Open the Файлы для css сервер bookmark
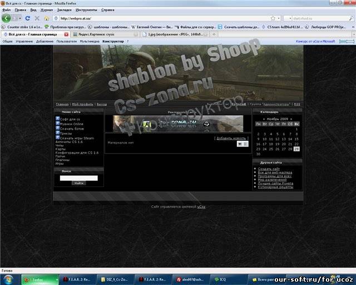 tap(195, 27)
